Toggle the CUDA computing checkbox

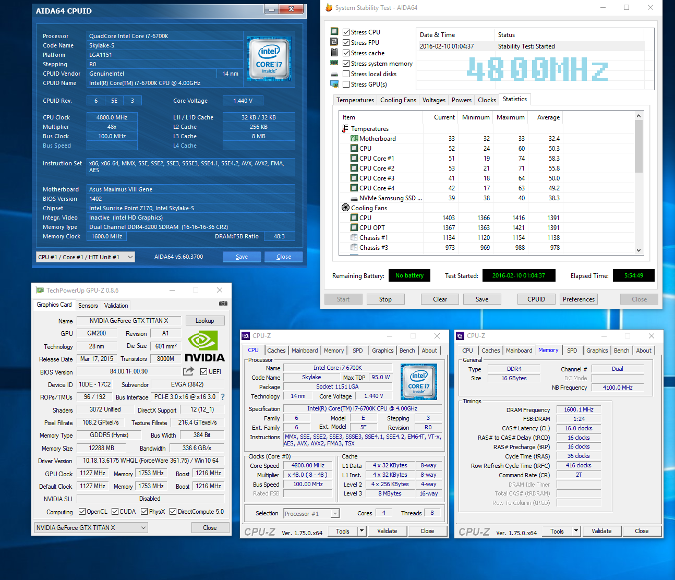coord(115,512)
